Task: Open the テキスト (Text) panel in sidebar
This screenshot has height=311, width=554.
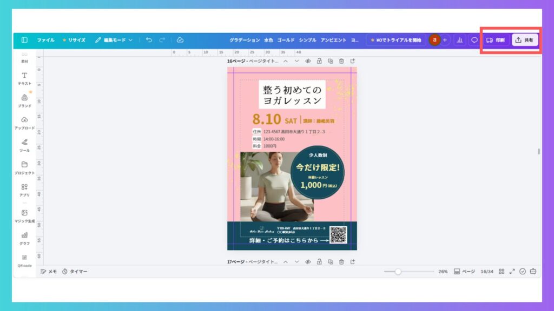Action: click(24, 78)
